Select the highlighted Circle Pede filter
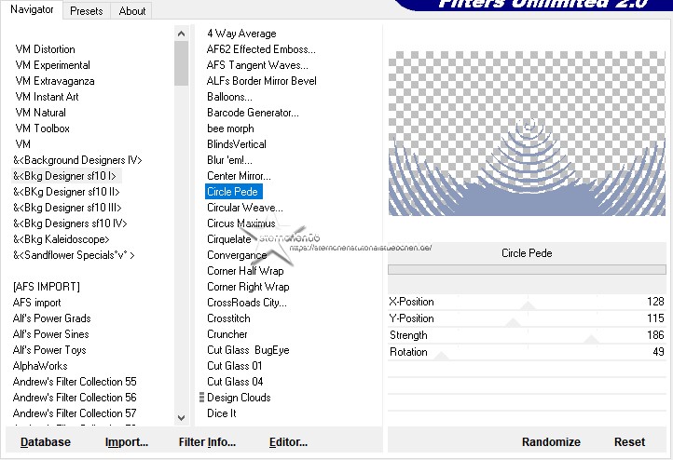 coord(233,192)
